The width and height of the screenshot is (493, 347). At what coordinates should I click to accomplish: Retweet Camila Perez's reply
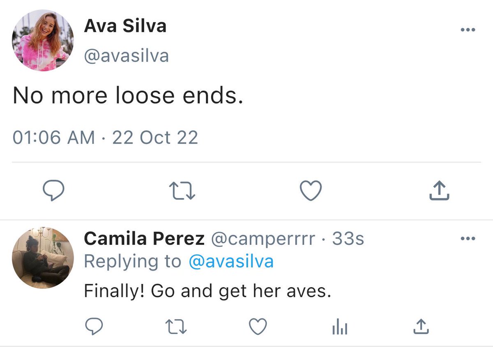[176, 327]
